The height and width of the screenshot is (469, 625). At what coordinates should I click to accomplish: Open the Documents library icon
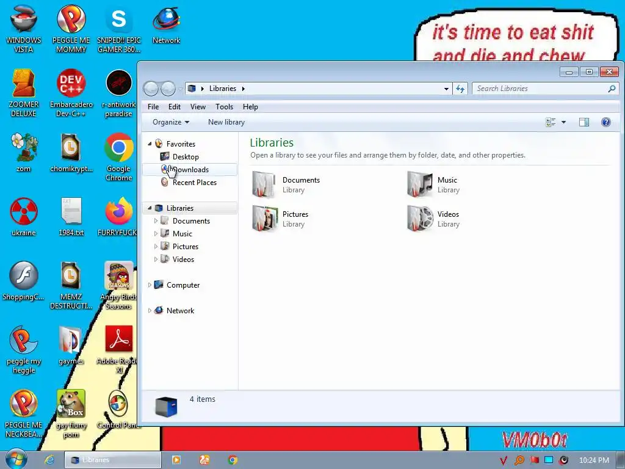pyautogui.click(x=264, y=184)
